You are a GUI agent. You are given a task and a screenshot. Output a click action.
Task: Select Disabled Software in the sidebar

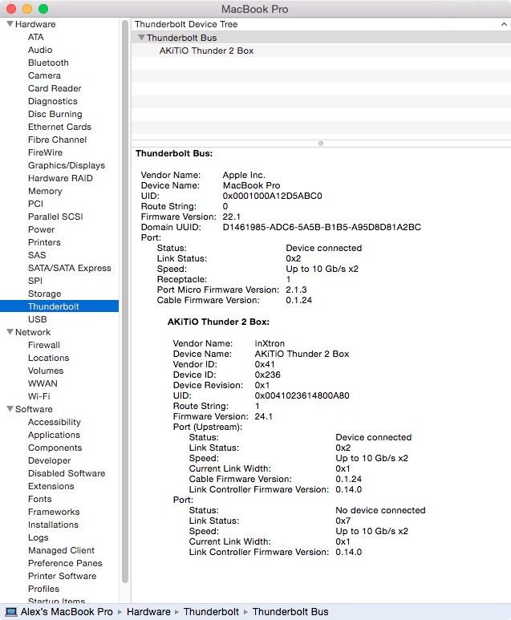pyautogui.click(x=67, y=473)
